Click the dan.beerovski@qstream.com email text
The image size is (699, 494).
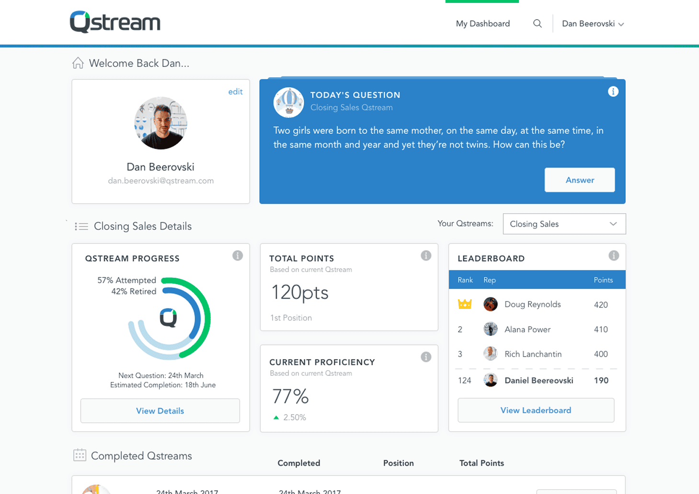pos(161,181)
